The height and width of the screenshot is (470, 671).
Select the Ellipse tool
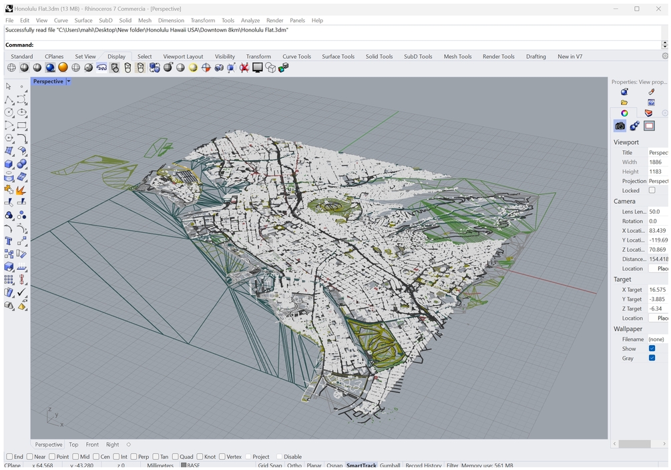click(x=22, y=113)
